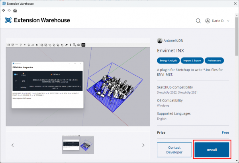Image resolution: width=239 pixels, height=163 pixels.
Task: Go to the Extension Warehouse home icon
Action: [15, 10]
